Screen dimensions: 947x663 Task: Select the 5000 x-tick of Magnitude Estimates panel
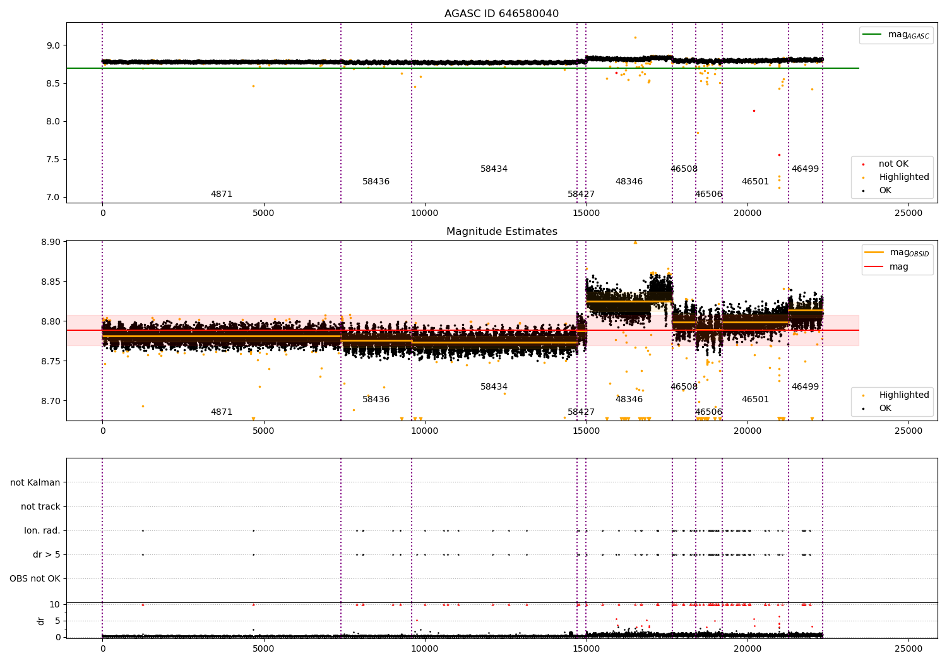coord(263,431)
